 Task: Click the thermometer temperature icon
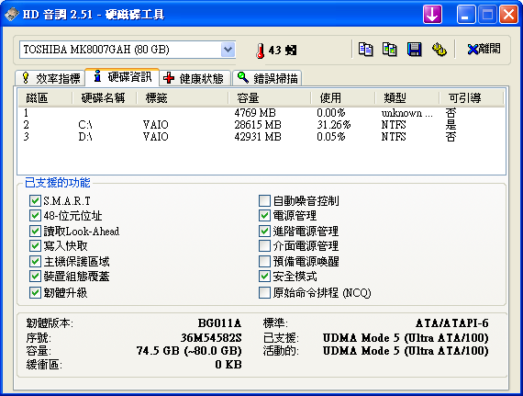[x=261, y=51]
